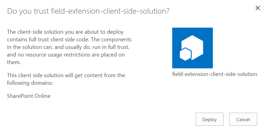Click the Deploy button

coord(210,119)
